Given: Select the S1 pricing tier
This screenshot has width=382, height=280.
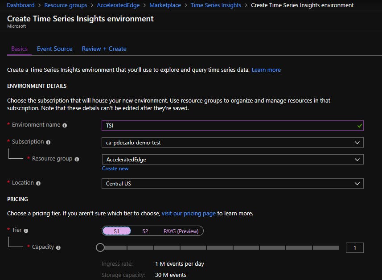Looking at the screenshot, I should pos(117,231).
